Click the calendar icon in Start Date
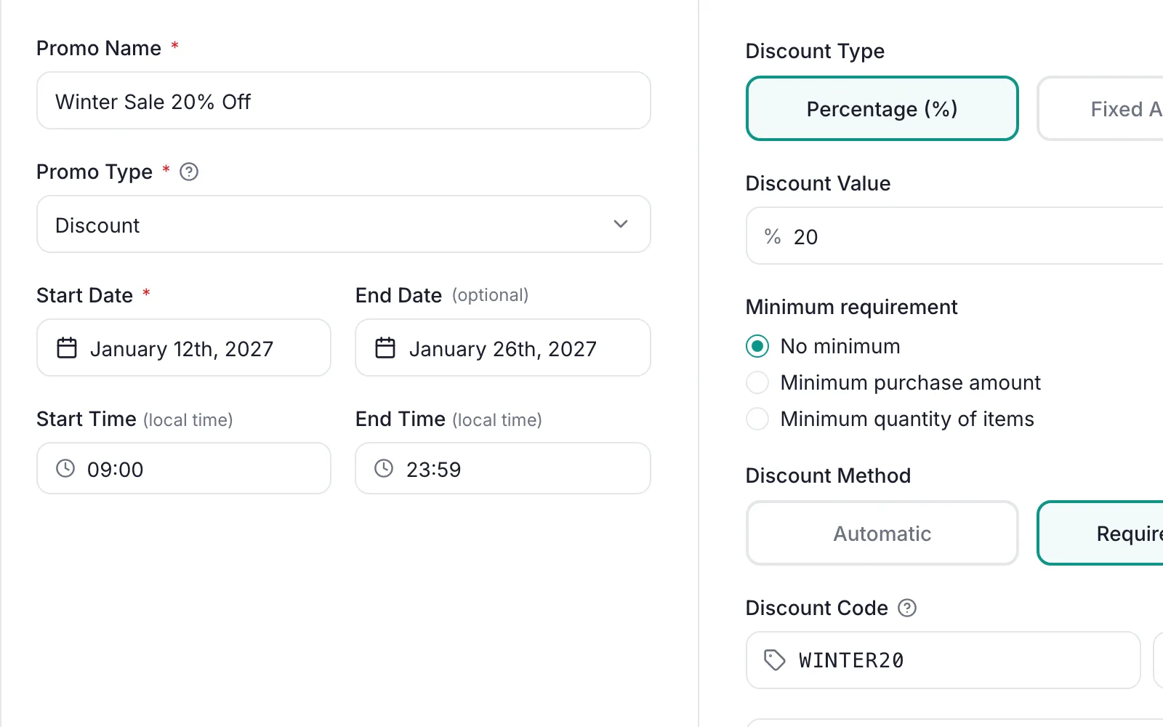Screen dimensions: 1163x727 point(67,348)
